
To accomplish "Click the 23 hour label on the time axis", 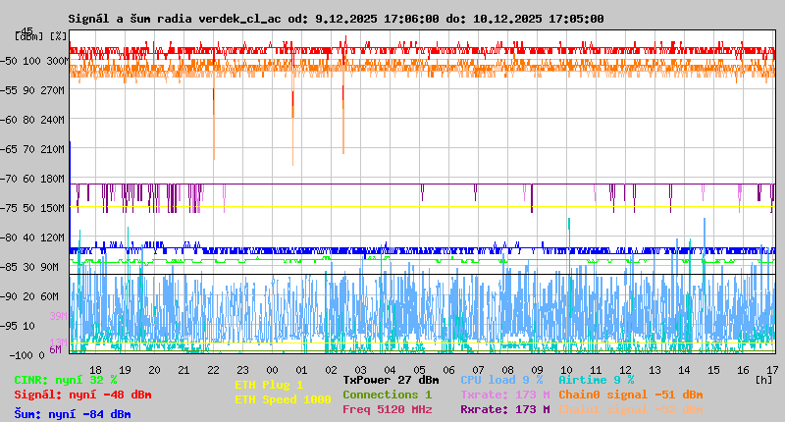I will 244,370.
